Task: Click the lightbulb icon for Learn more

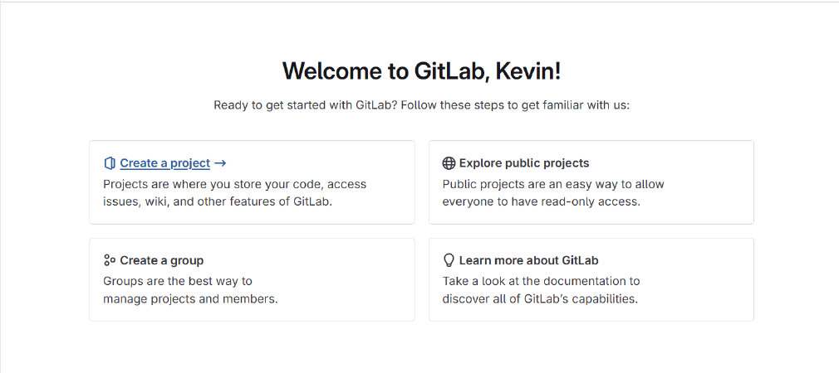Action: pos(449,260)
